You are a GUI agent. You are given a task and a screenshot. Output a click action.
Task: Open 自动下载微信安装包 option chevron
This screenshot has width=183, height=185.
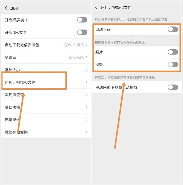(x=87, y=45)
